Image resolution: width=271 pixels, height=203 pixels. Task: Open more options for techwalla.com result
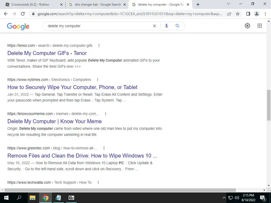(x=98, y=182)
